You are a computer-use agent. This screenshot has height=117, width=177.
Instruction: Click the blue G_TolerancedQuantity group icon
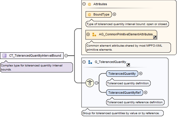[90, 62]
